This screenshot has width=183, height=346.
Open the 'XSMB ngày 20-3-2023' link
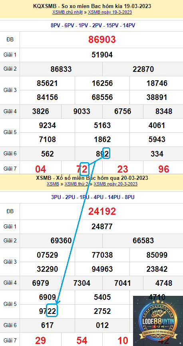pos(115,184)
